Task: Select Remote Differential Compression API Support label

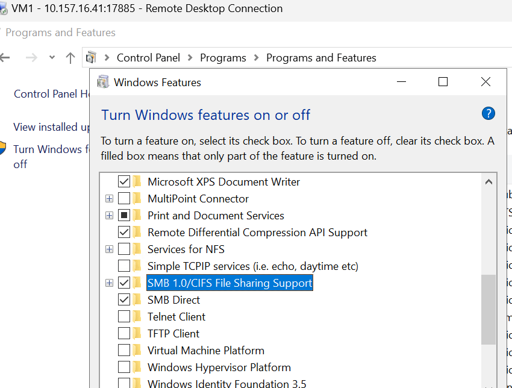Action: click(257, 232)
